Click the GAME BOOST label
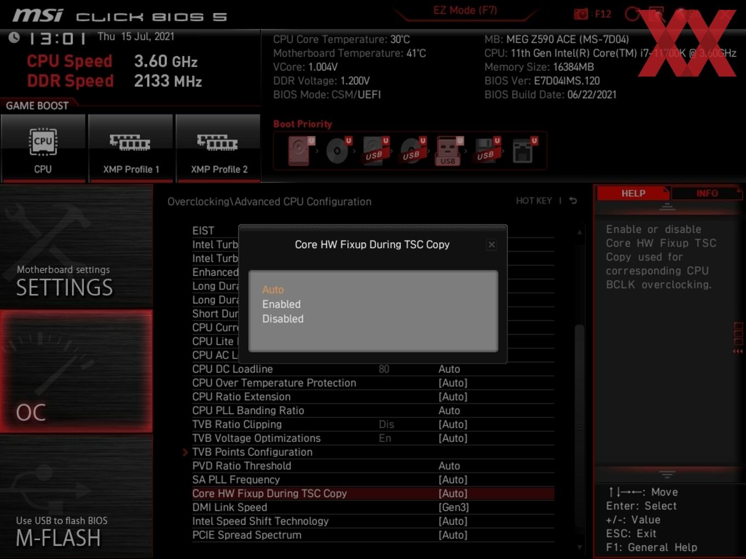This screenshot has height=559, width=746. tap(37, 106)
